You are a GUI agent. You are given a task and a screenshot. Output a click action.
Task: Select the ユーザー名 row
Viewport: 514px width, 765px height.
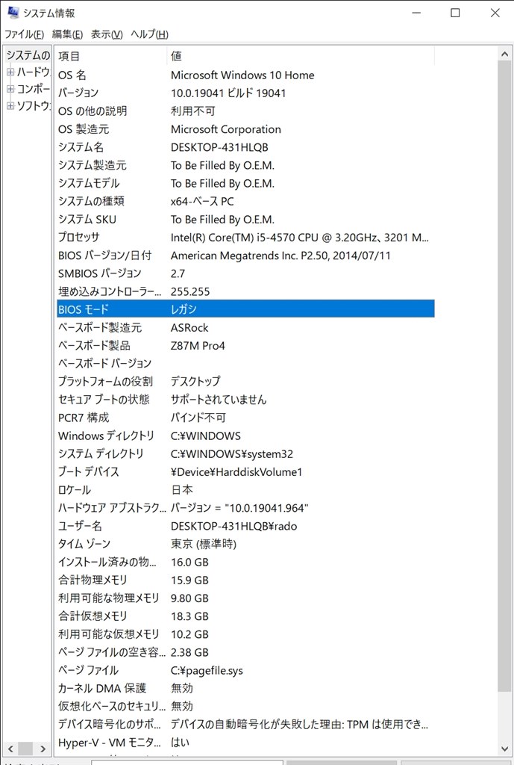click(245, 526)
